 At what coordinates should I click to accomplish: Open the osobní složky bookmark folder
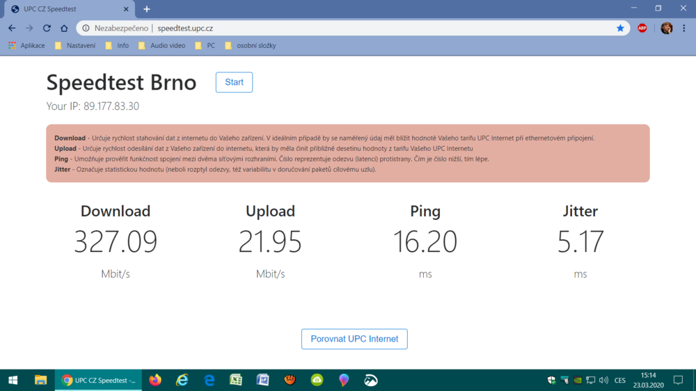[x=249, y=46]
